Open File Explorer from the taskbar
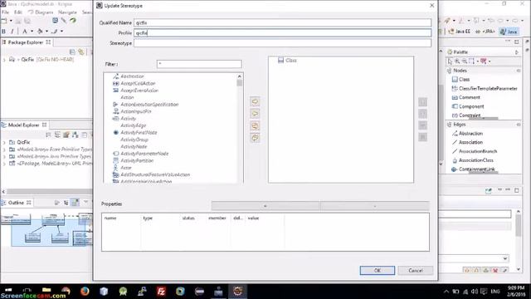The width and height of the screenshot is (531, 299). (46, 292)
